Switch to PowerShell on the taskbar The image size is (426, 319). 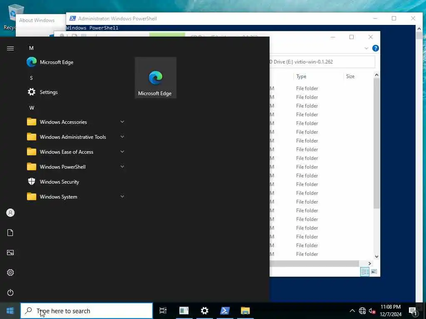pyautogui.click(x=225, y=311)
